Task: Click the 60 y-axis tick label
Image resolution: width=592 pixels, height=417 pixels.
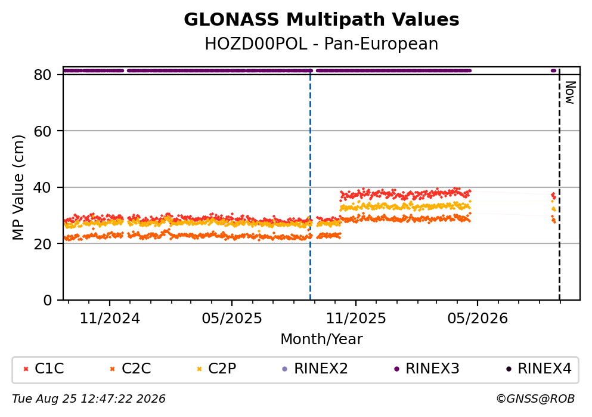Action: click(x=42, y=131)
